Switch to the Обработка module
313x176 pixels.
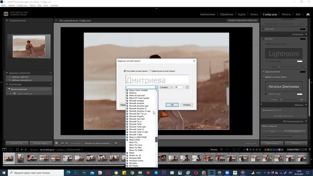(x=226, y=14)
